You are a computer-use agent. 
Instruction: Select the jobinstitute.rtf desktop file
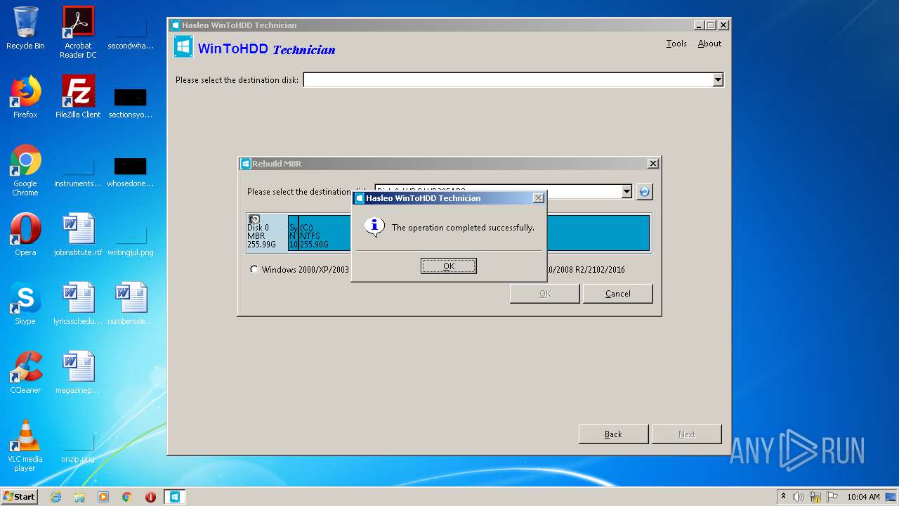(78, 234)
